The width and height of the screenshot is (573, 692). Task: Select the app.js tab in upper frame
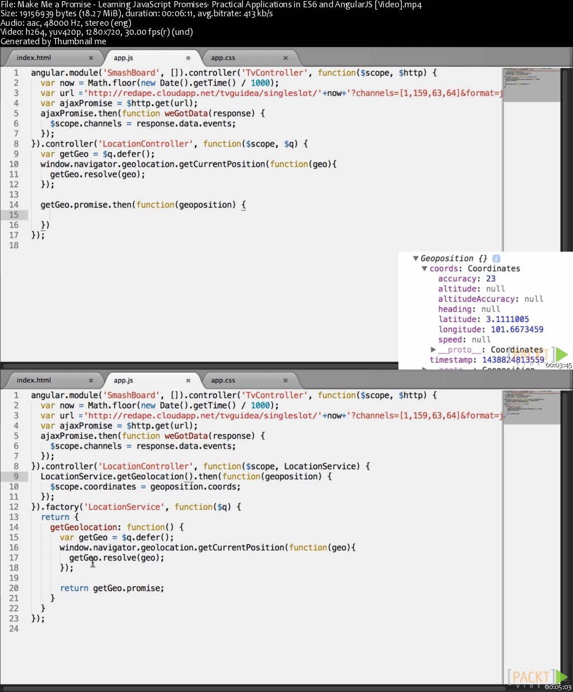pyautogui.click(x=123, y=58)
